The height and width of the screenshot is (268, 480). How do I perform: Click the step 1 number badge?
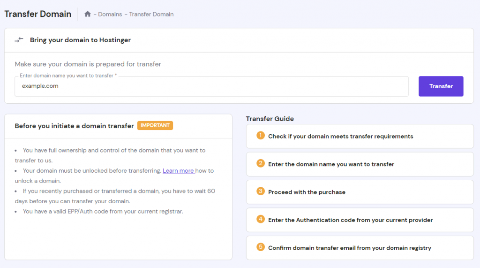261,136
